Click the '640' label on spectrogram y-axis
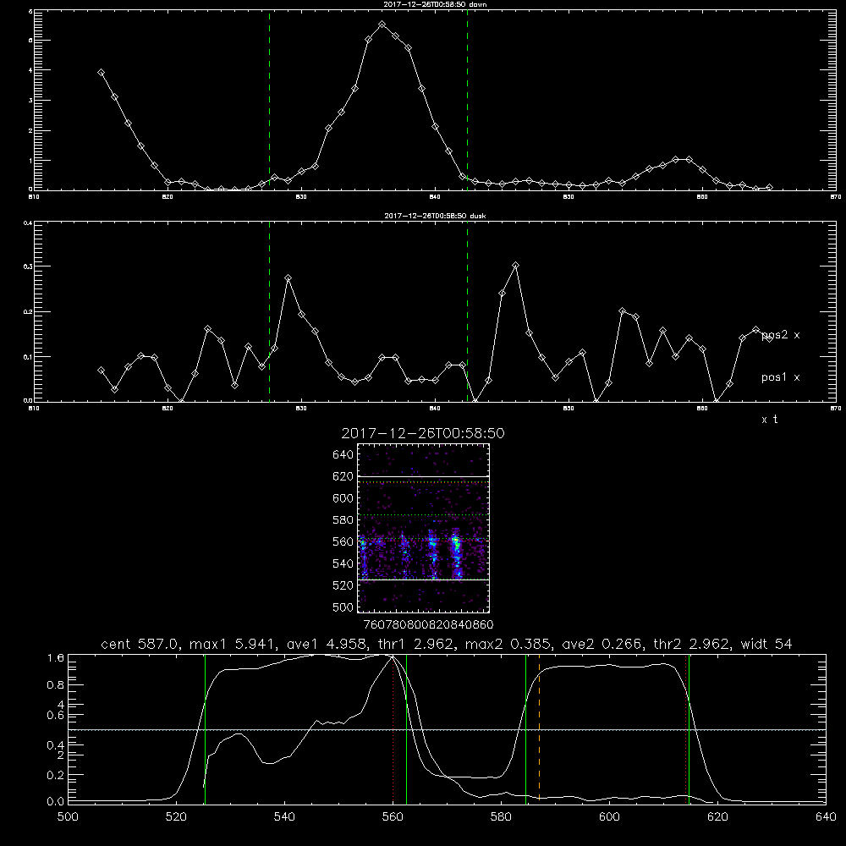 tap(343, 455)
